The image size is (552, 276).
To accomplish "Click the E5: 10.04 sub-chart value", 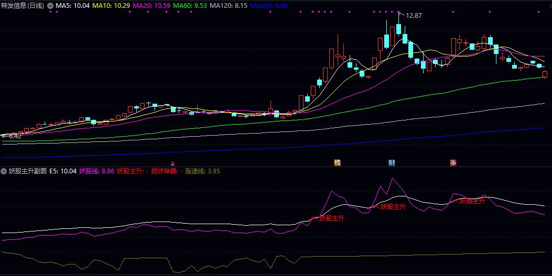I will point(63,171).
